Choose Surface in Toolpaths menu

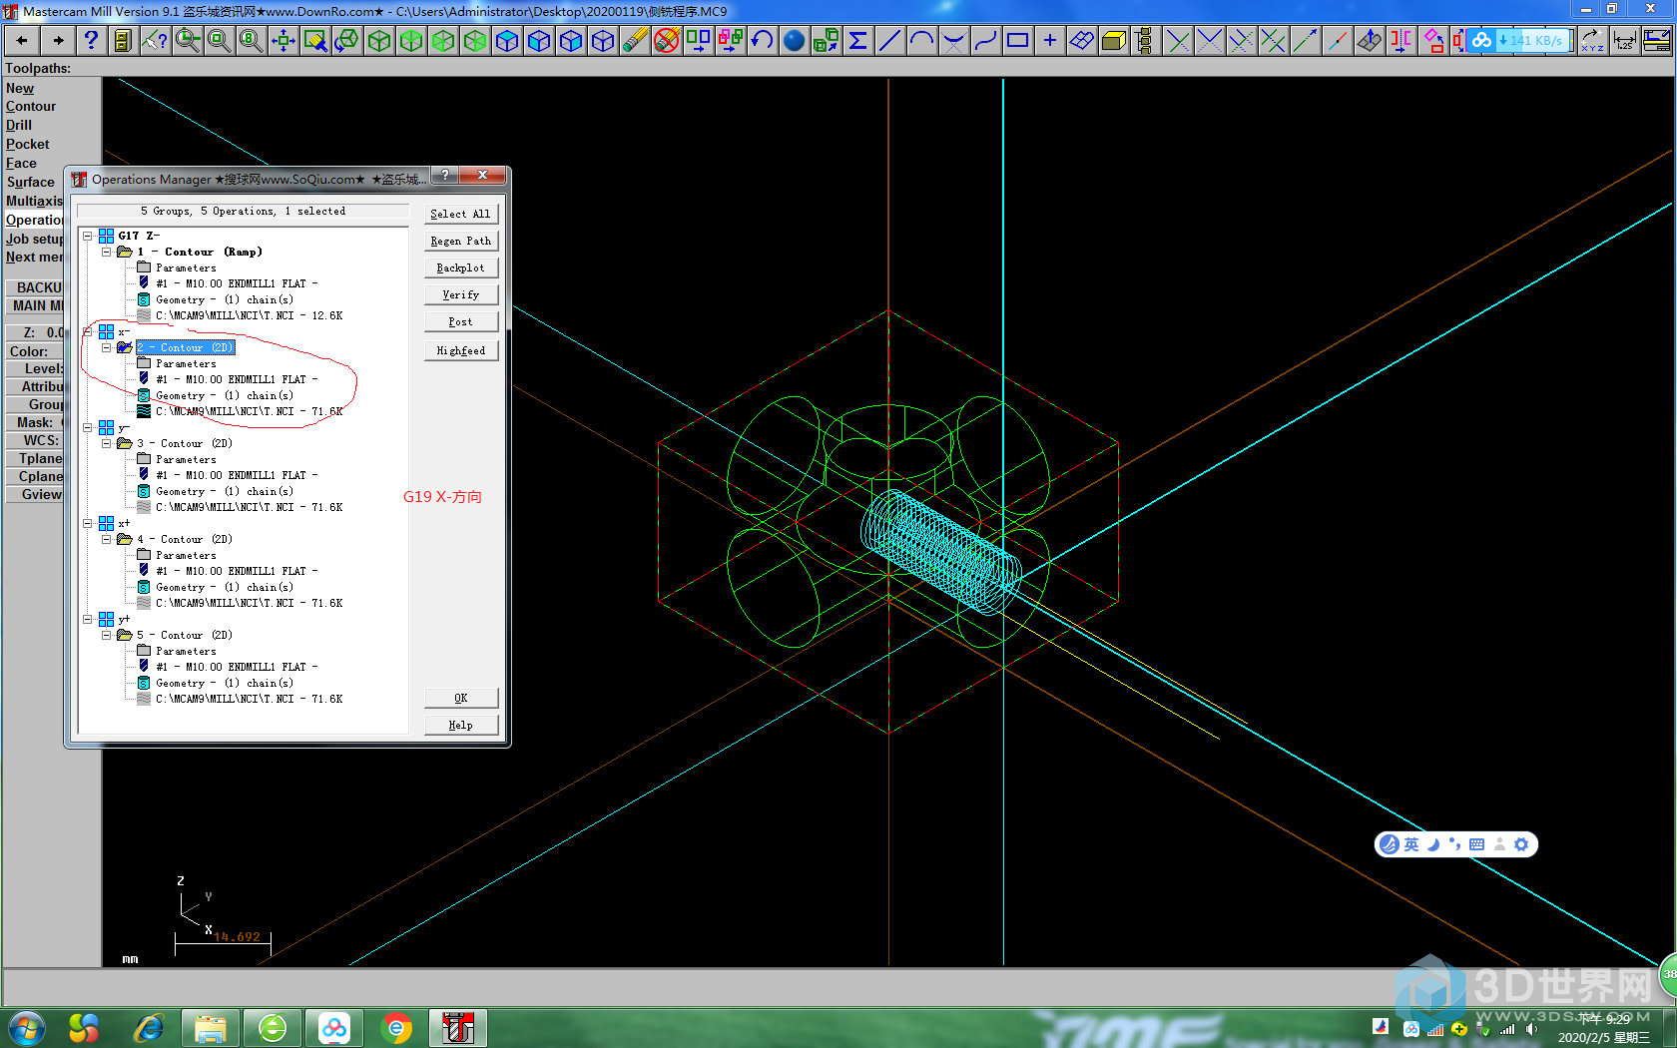(31, 183)
